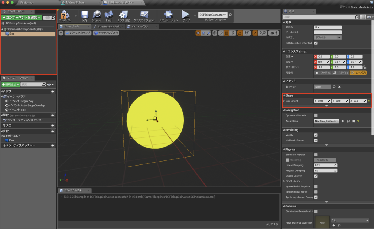Screen dimensions: 374x229
Task: Enable the Dynamic Obstacle checkbox
Action: 316,116
